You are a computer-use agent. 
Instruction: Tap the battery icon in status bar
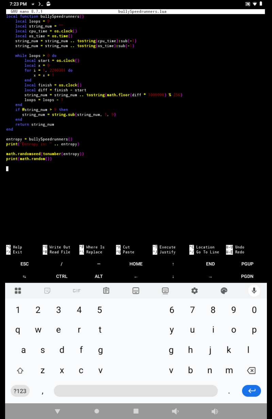[x=261, y=4]
